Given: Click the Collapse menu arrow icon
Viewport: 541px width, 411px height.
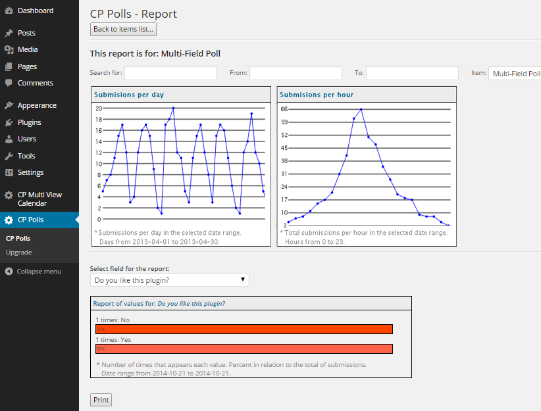Looking at the screenshot, I should (9, 272).
